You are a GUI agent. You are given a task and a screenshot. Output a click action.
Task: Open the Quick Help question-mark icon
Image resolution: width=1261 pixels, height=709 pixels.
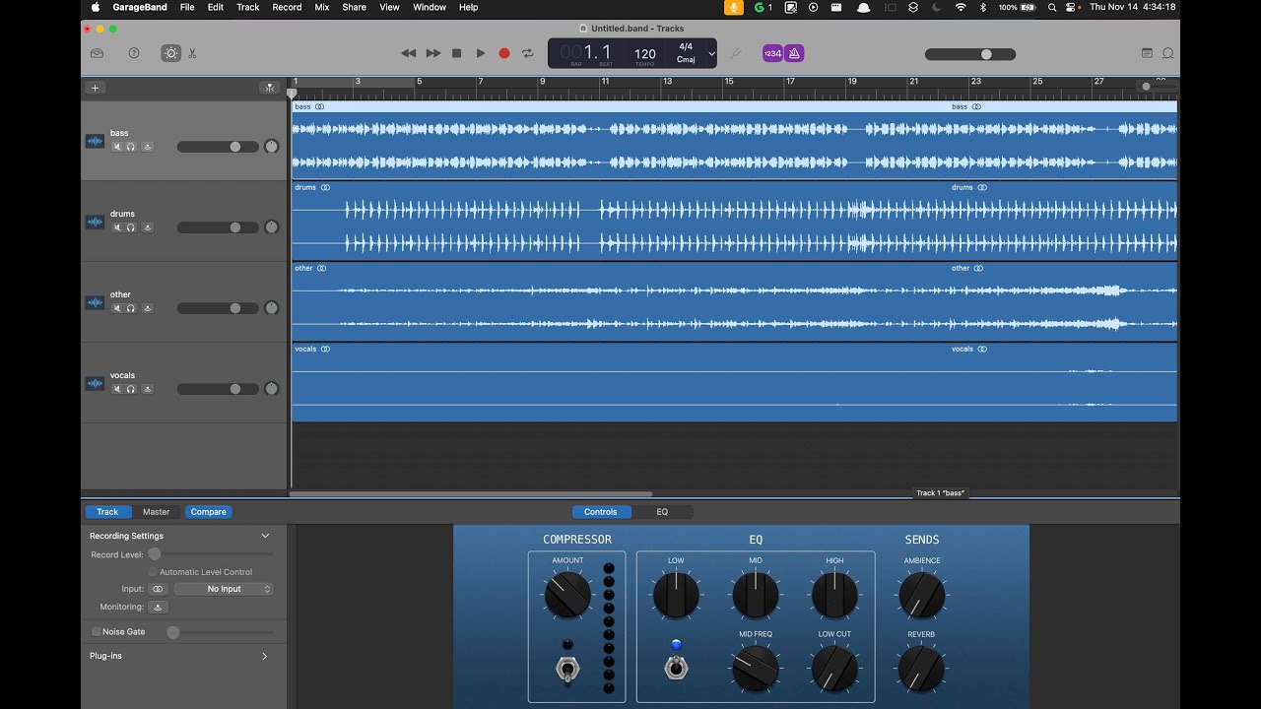point(134,53)
